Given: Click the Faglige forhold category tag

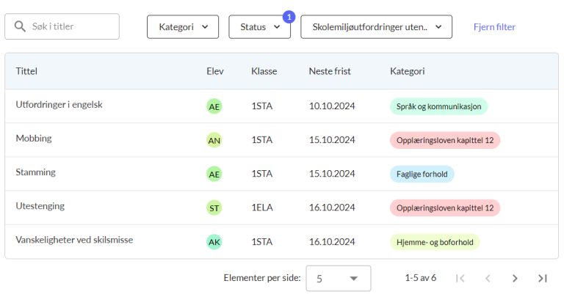Looking at the screenshot, I should point(422,174).
